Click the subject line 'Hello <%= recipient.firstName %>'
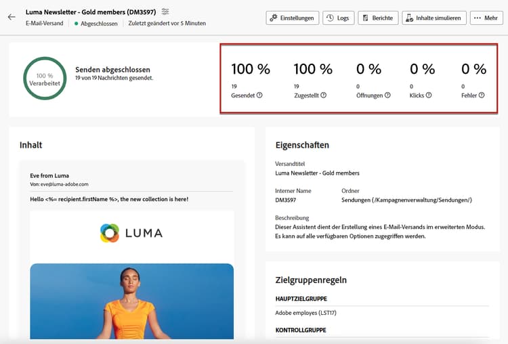The height and width of the screenshot is (344, 508). pos(109,199)
